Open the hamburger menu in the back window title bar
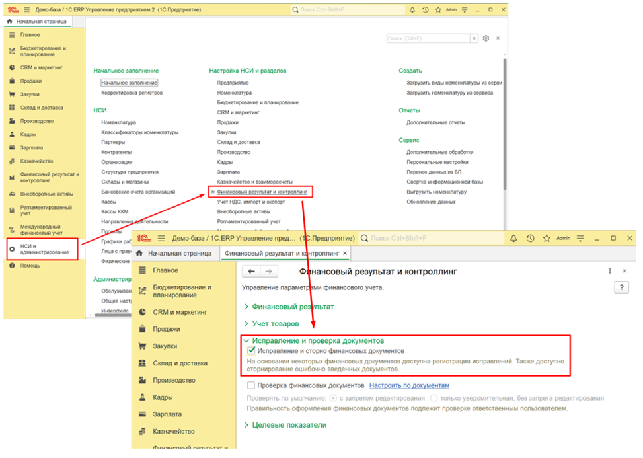This screenshot has height=458, width=643. click(x=26, y=9)
